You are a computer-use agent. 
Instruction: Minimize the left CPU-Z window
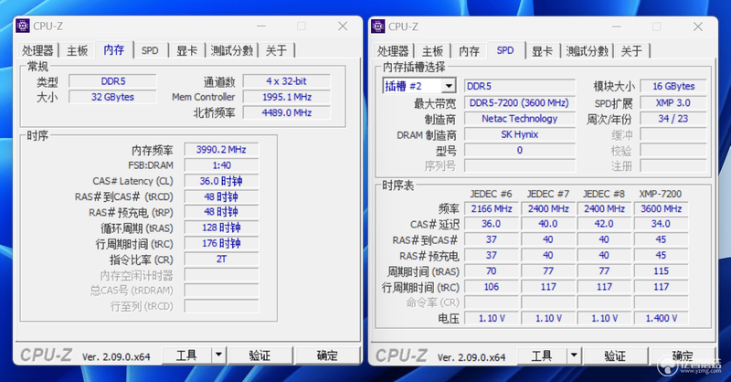[261, 27]
